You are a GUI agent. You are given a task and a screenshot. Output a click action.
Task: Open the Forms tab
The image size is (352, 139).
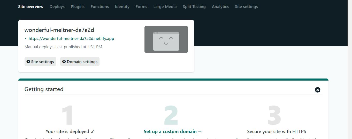[141, 7]
